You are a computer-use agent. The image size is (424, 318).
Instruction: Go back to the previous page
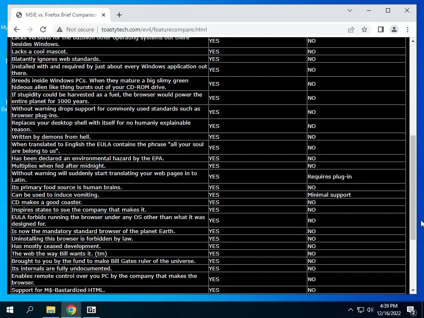[17, 29]
